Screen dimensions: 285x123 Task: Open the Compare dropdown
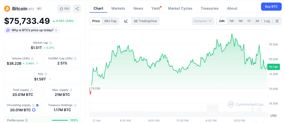coord(203,21)
